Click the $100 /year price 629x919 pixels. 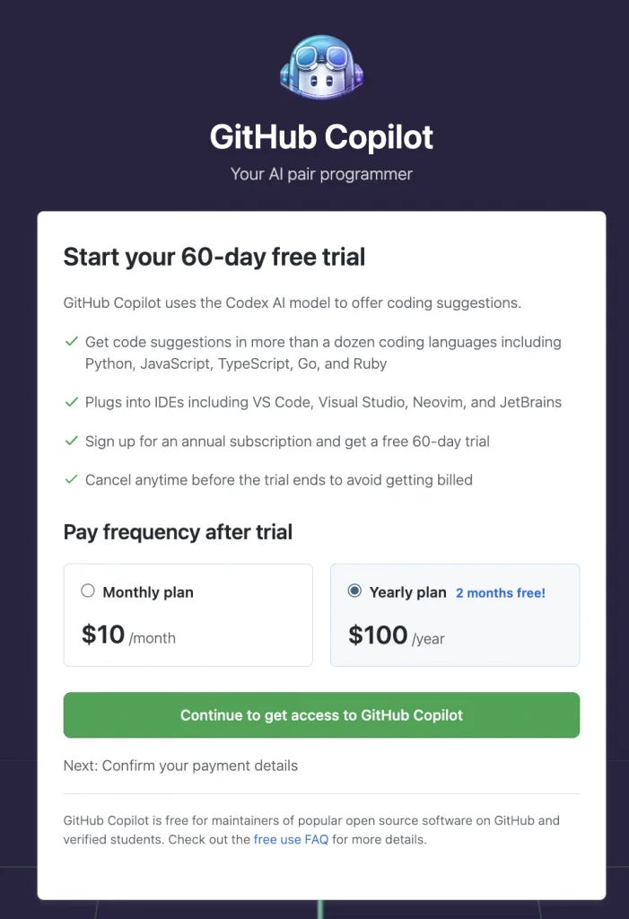tap(397, 635)
